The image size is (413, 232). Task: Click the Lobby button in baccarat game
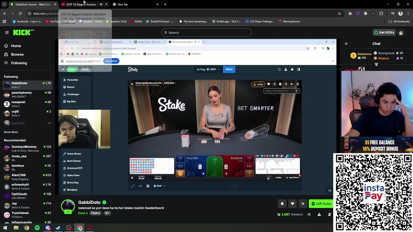coord(258,84)
